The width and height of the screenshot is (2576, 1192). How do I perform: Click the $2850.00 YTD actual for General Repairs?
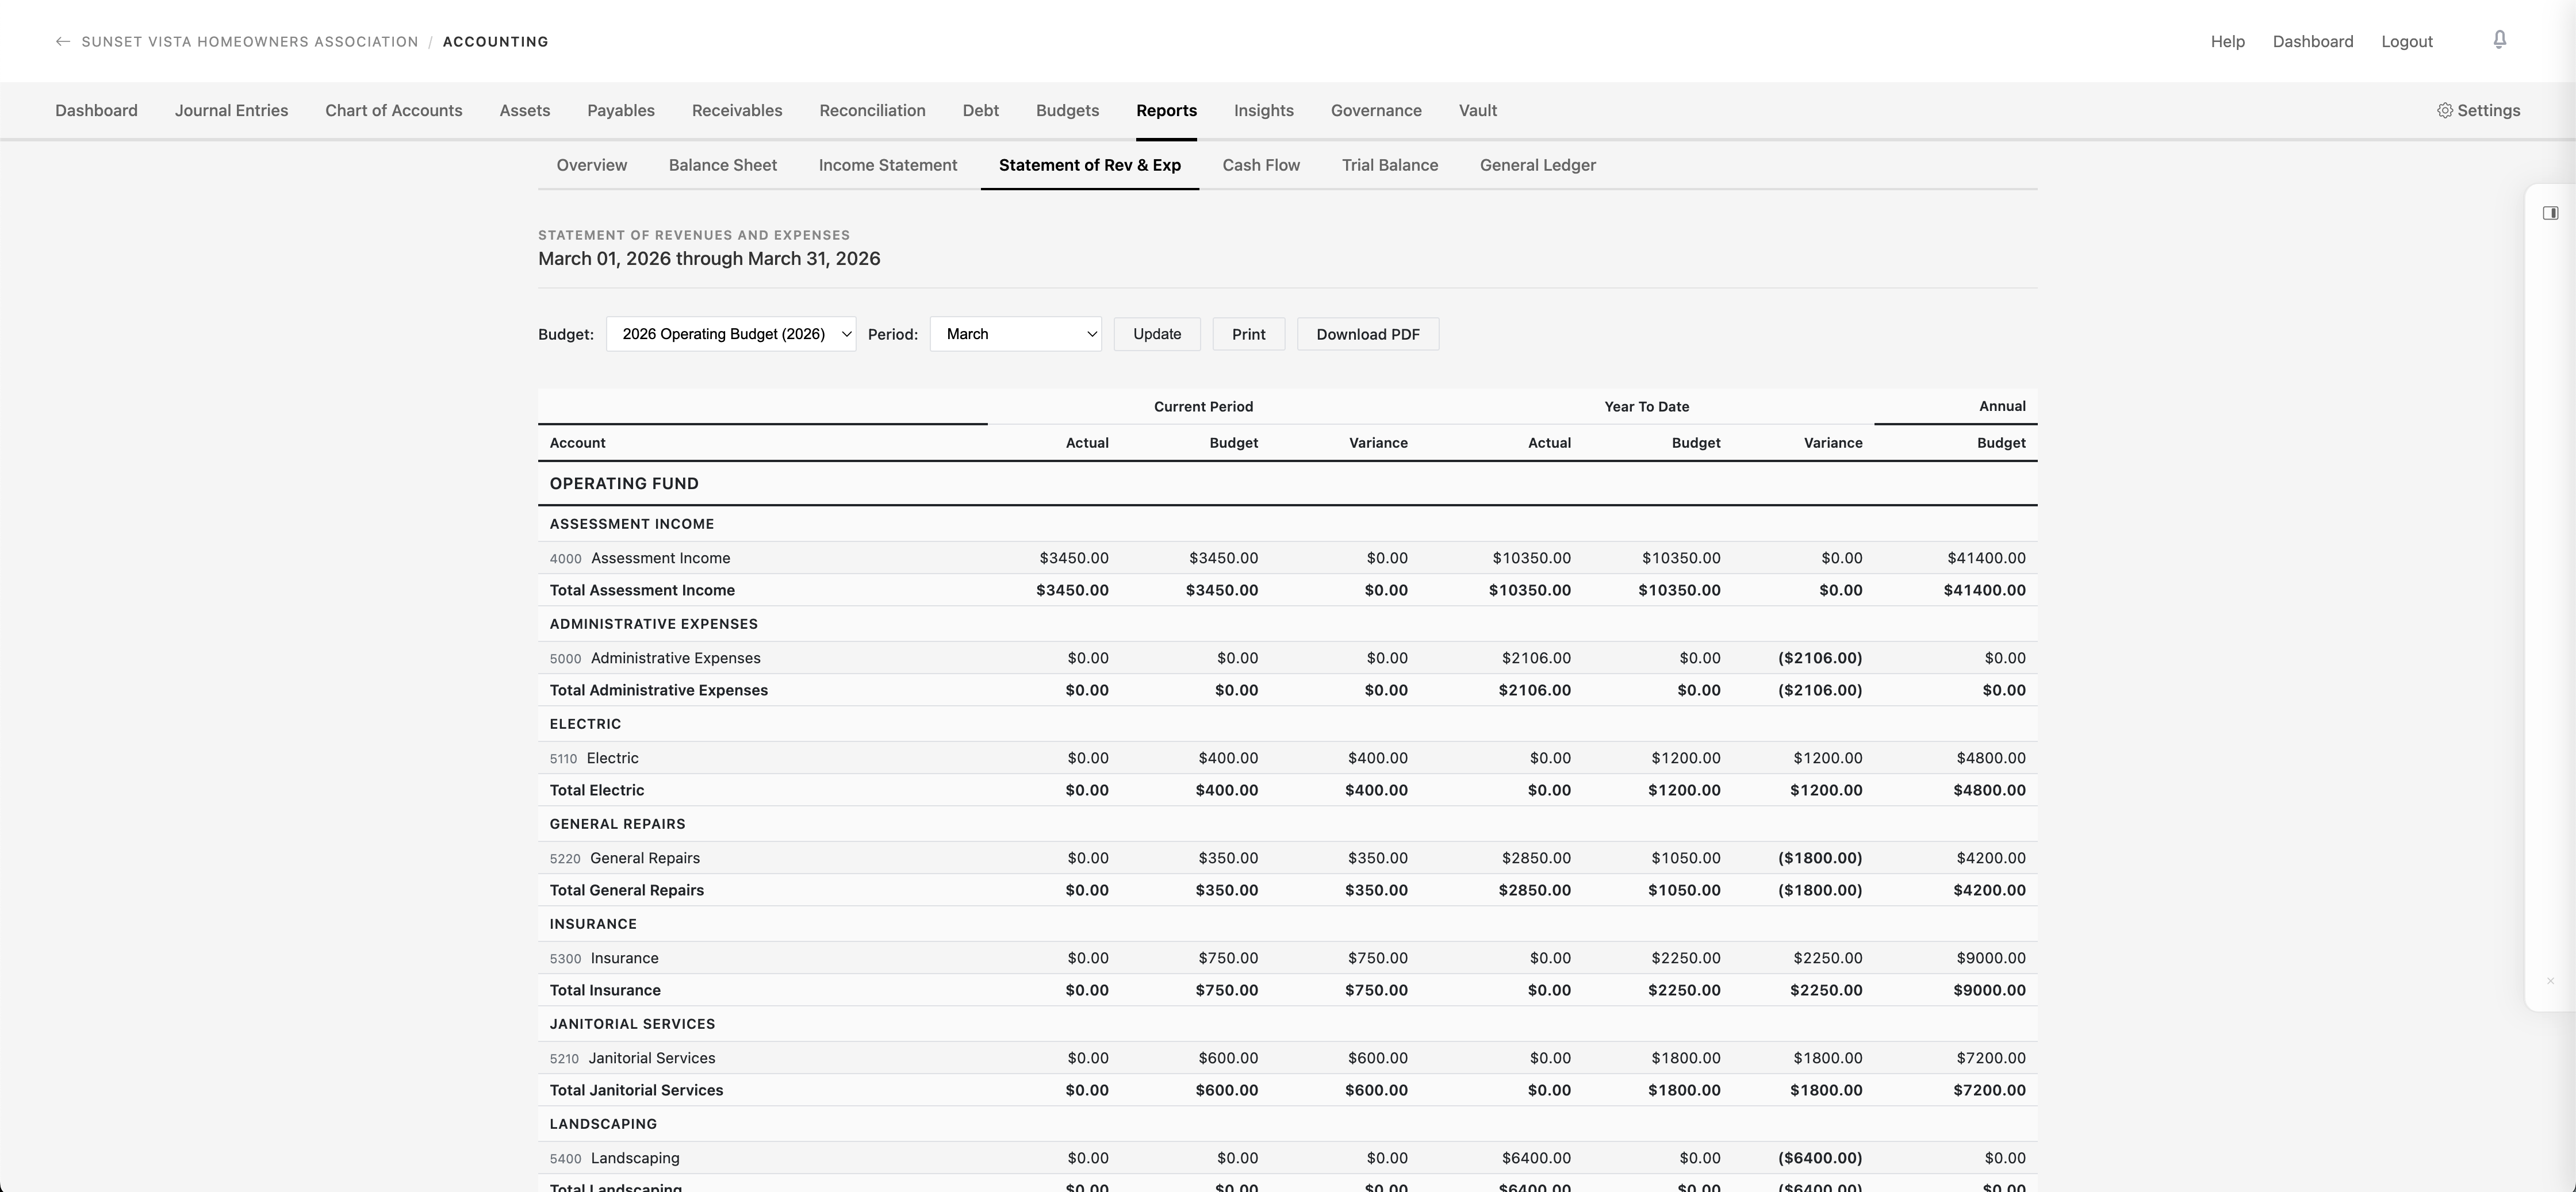[x=1536, y=858]
